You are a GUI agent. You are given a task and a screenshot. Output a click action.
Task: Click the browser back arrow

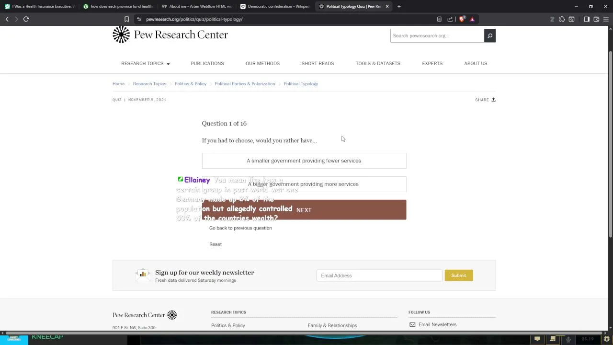coord(7,19)
